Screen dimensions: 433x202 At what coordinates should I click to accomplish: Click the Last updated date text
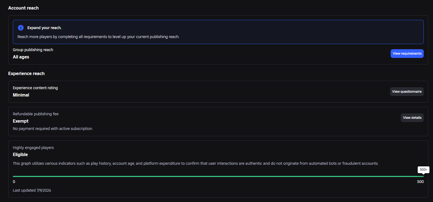tap(32, 190)
